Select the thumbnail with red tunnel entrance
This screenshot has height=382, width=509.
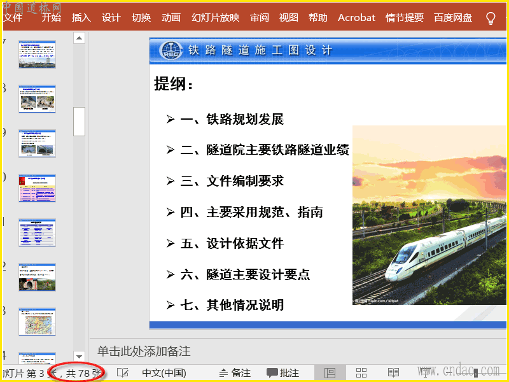[x=37, y=277]
